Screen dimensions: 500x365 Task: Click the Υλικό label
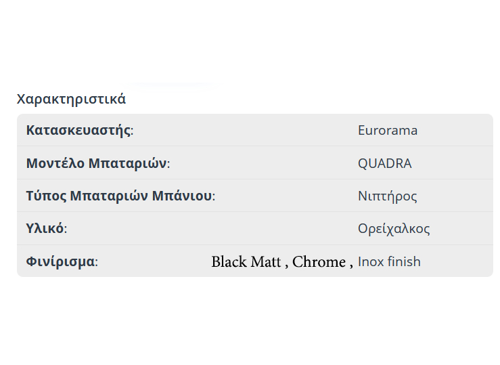[45, 229]
